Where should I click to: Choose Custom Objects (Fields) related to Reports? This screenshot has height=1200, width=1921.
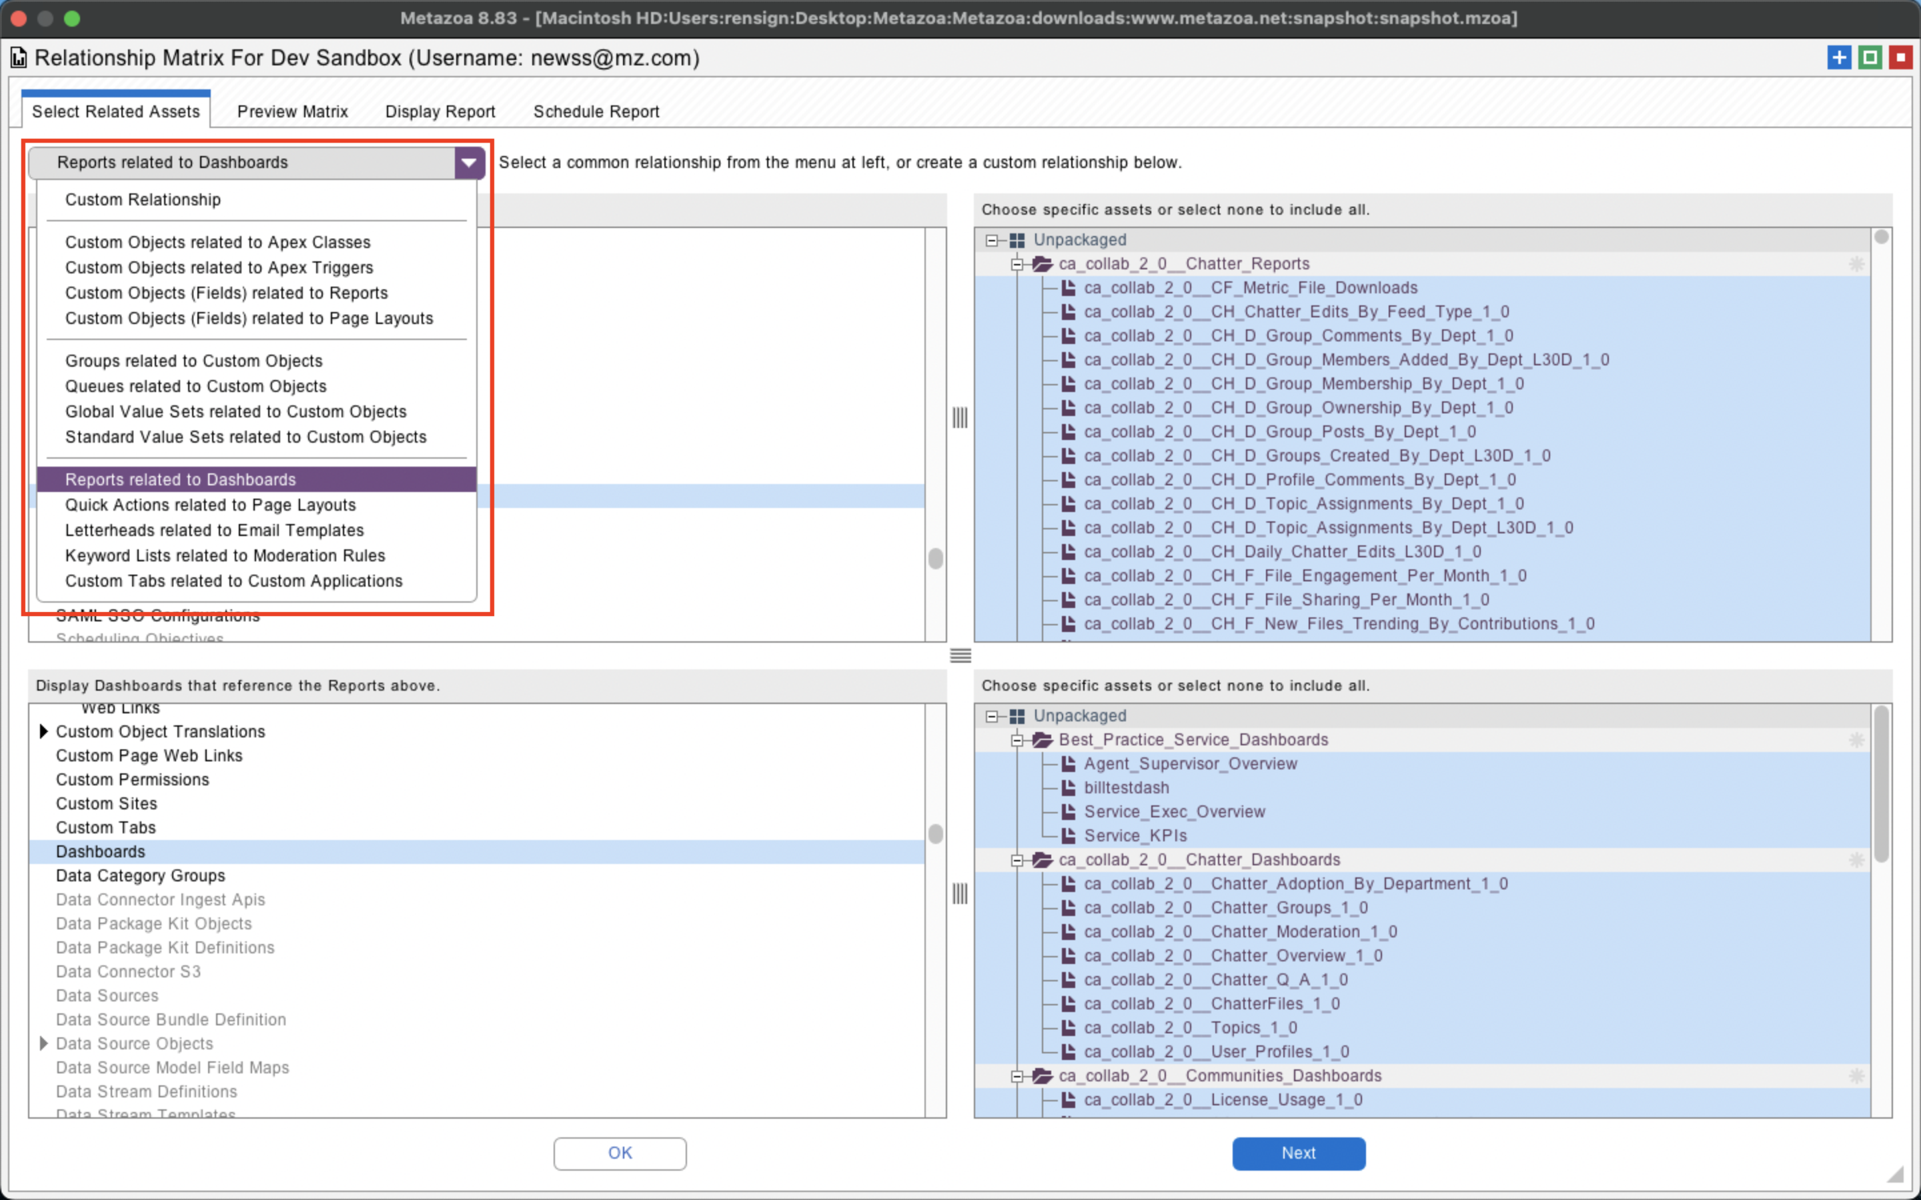256,293
